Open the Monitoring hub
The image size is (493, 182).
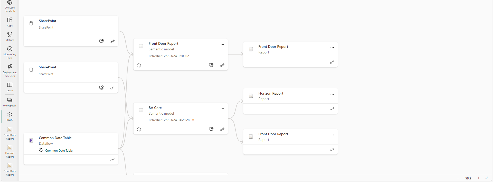[x=10, y=53]
